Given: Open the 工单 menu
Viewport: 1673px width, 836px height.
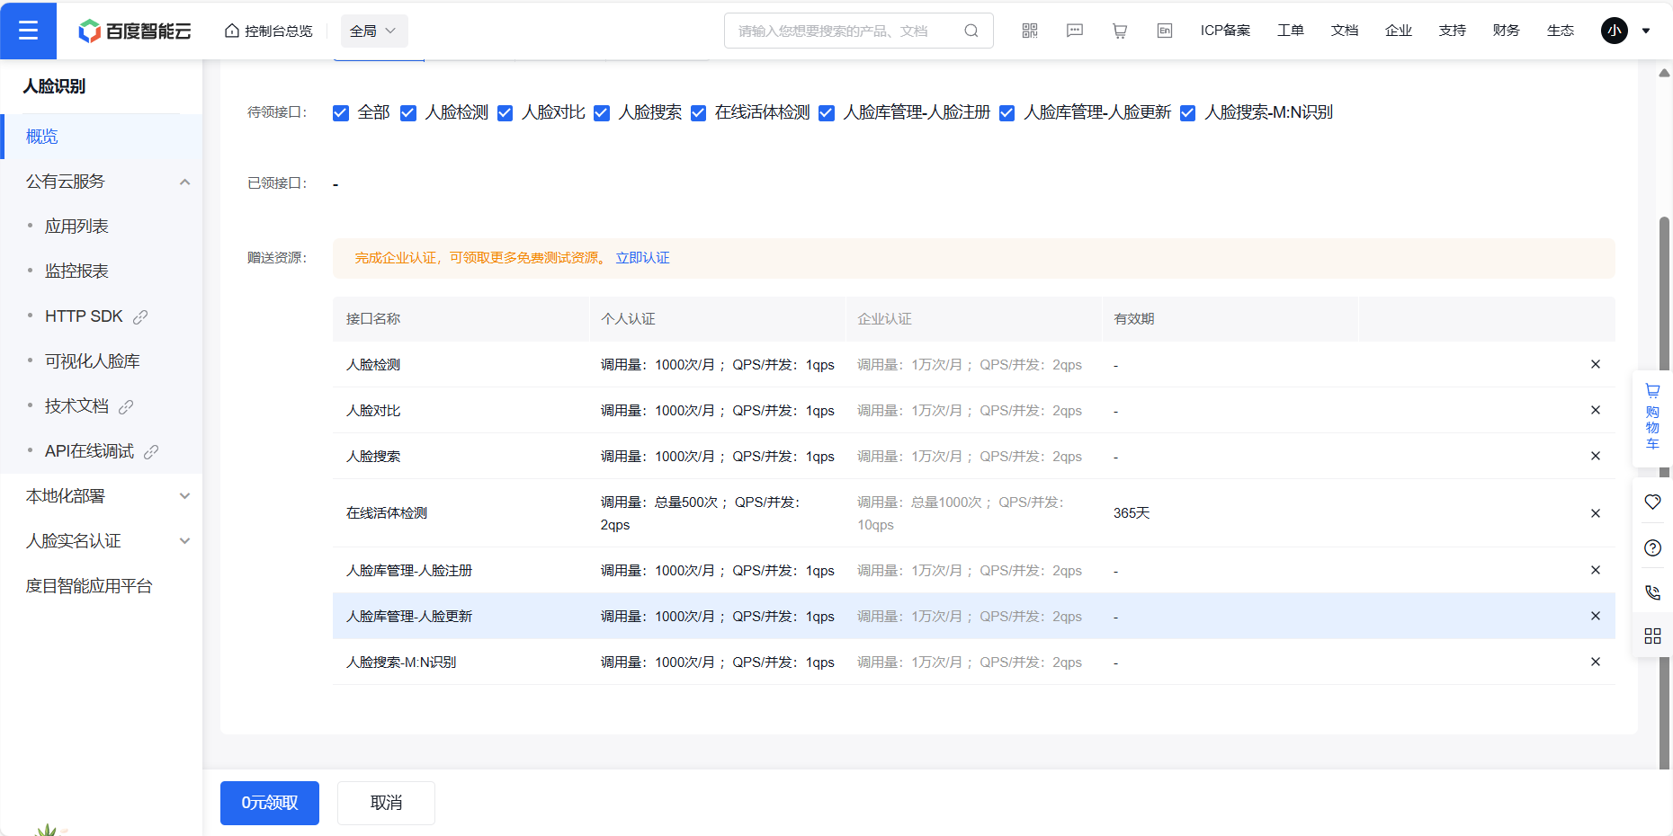Looking at the screenshot, I should point(1291,31).
